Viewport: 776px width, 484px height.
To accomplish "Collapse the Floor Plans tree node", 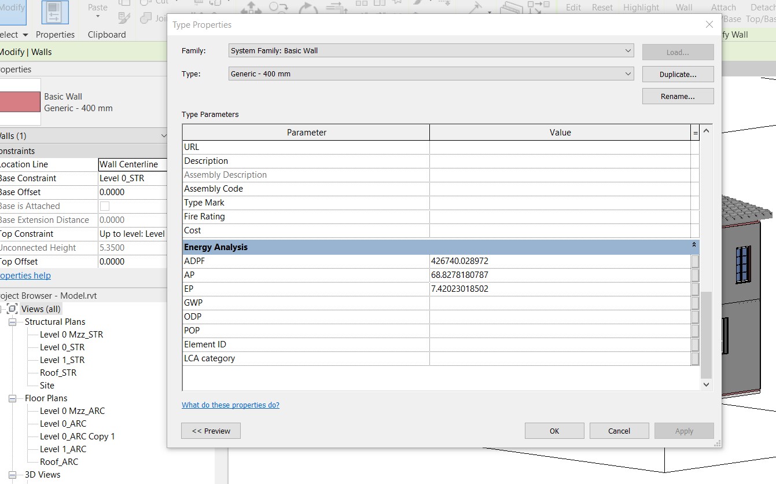I will (12, 398).
